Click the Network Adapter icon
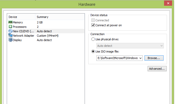Screen dimensions: 175x104 10,36
